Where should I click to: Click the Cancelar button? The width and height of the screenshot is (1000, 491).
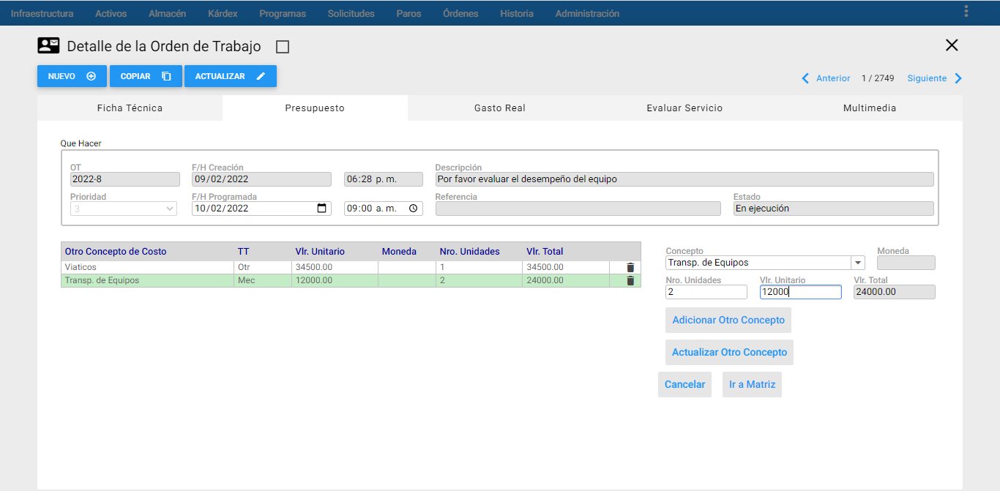tap(684, 384)
